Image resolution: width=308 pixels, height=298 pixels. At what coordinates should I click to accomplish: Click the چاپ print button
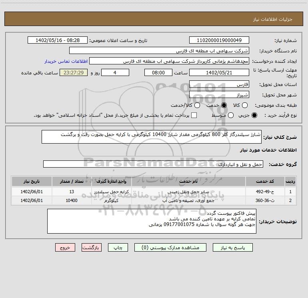[118, 248]
